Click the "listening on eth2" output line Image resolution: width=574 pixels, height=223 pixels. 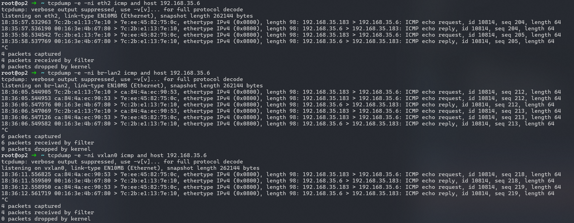pyautogui.click(x=127, y=16)
